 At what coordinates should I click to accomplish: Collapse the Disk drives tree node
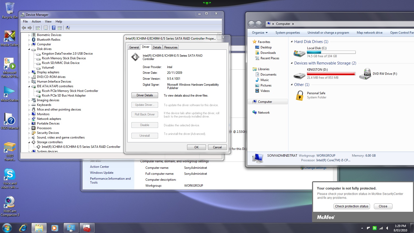click(29, 49)
